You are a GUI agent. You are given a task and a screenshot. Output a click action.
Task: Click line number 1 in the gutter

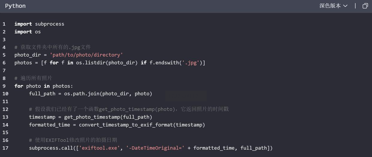coord(4,24)
